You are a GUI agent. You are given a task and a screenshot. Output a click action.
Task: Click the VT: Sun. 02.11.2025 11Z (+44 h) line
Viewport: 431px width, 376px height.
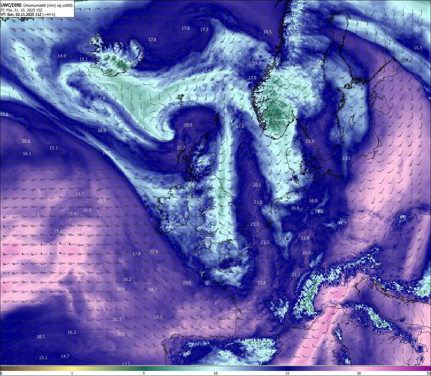[x=28, y=15]
